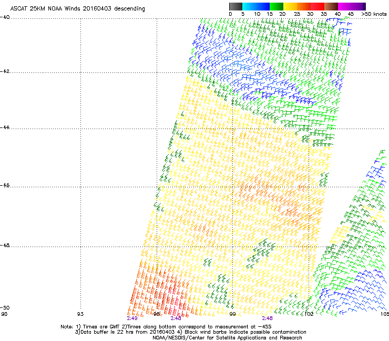389x341 pixels.
Task: Click the longitude axis label '90'
Action: click(x=4, y=314)
